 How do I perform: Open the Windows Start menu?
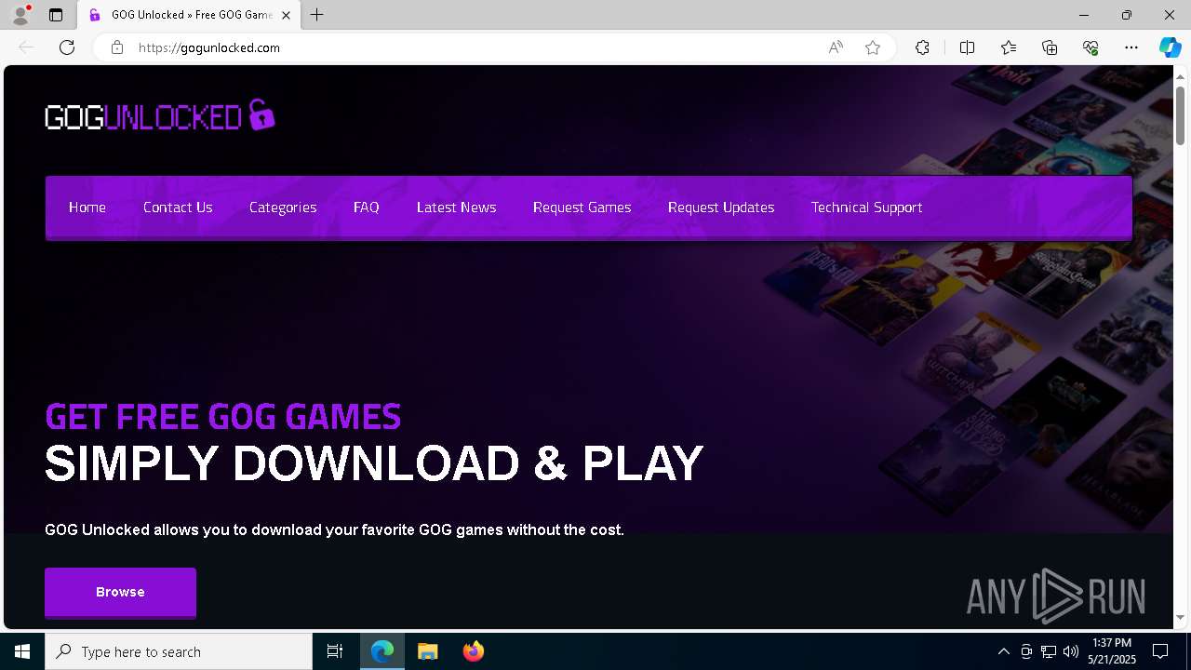pyautogui.click(x=22, y=651)
